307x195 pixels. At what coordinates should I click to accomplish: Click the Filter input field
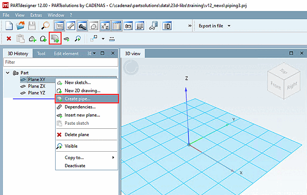[x=61, y=62]
